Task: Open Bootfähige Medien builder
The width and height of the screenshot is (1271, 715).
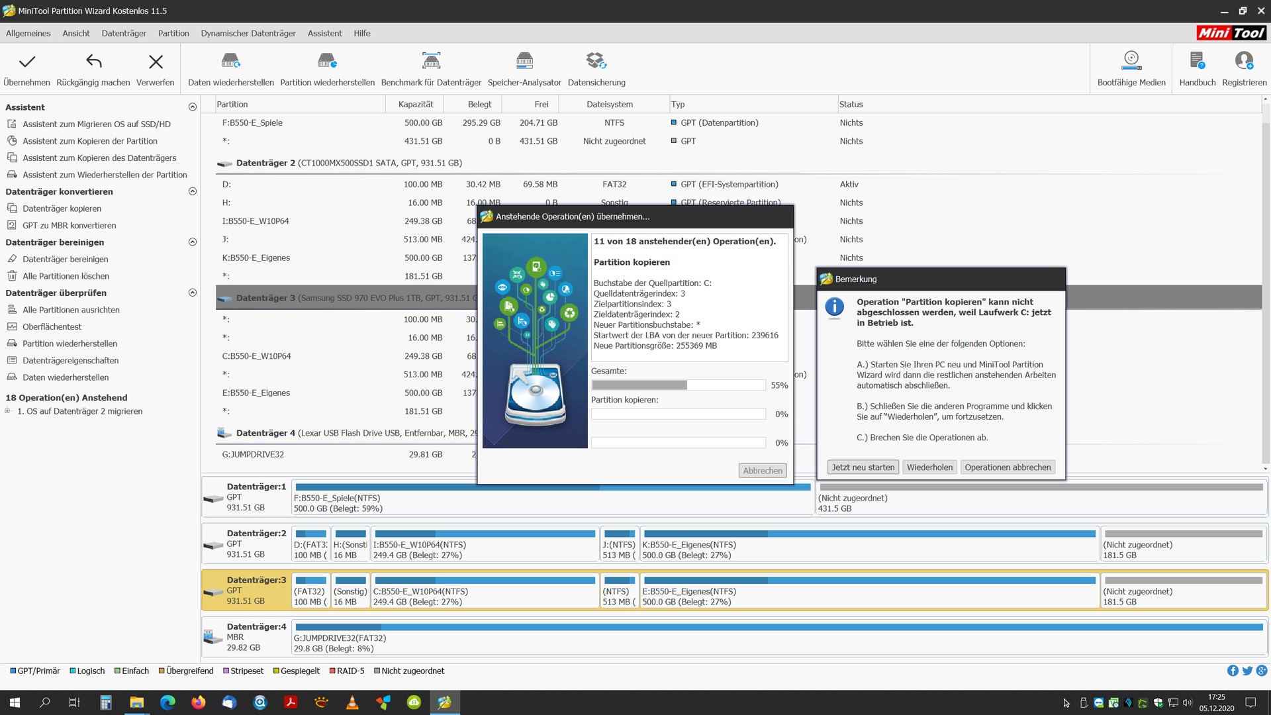Action: (1131, 61)
